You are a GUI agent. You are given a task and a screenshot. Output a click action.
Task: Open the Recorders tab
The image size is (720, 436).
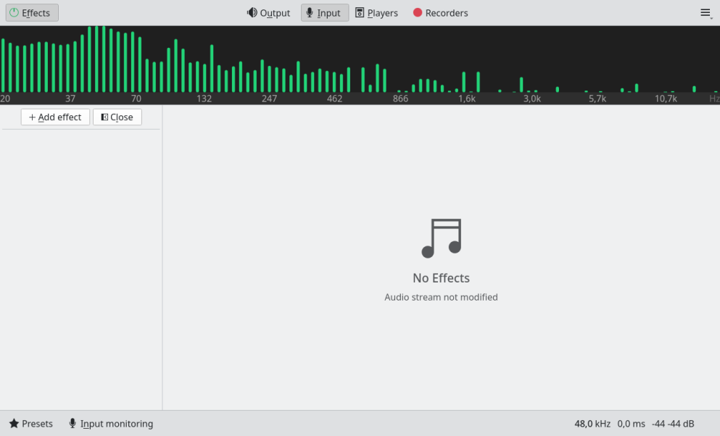pyautogui.click(x=440, y=13)
